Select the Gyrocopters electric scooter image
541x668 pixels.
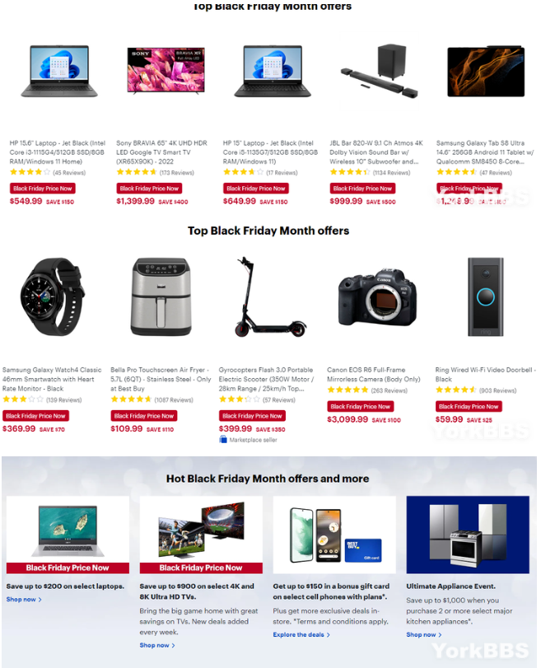point(269,297)
